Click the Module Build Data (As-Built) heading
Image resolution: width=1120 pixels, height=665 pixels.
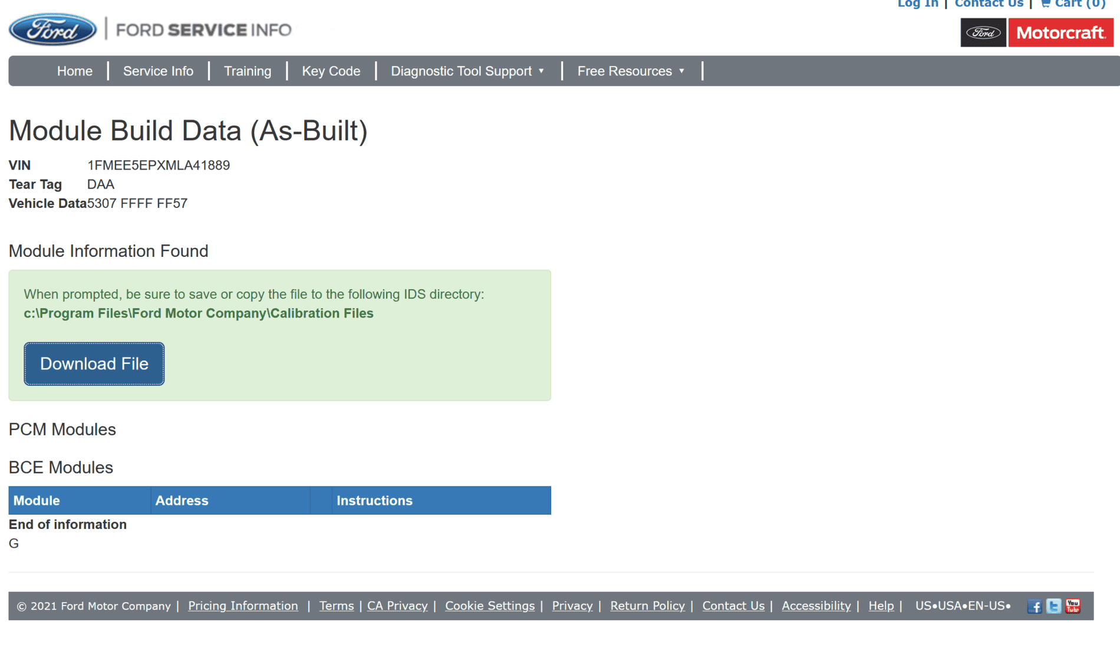pos(188,130)
